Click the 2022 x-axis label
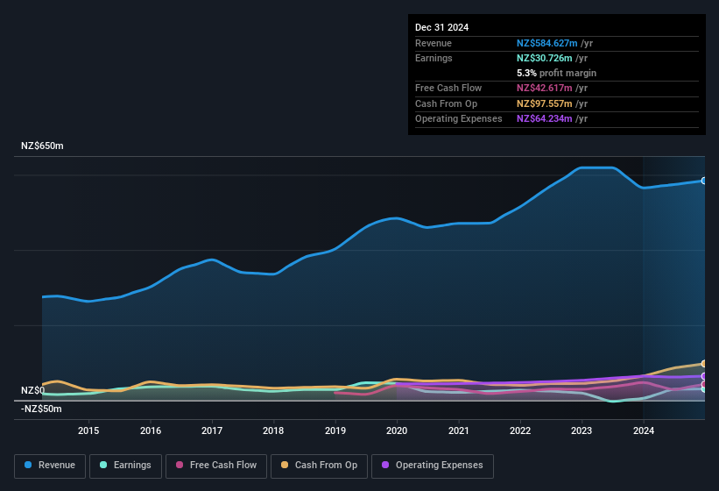The width and height of the screenshot is (719, 491). [x=520, y=431]
